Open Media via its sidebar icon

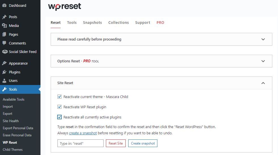pos(4,26)
